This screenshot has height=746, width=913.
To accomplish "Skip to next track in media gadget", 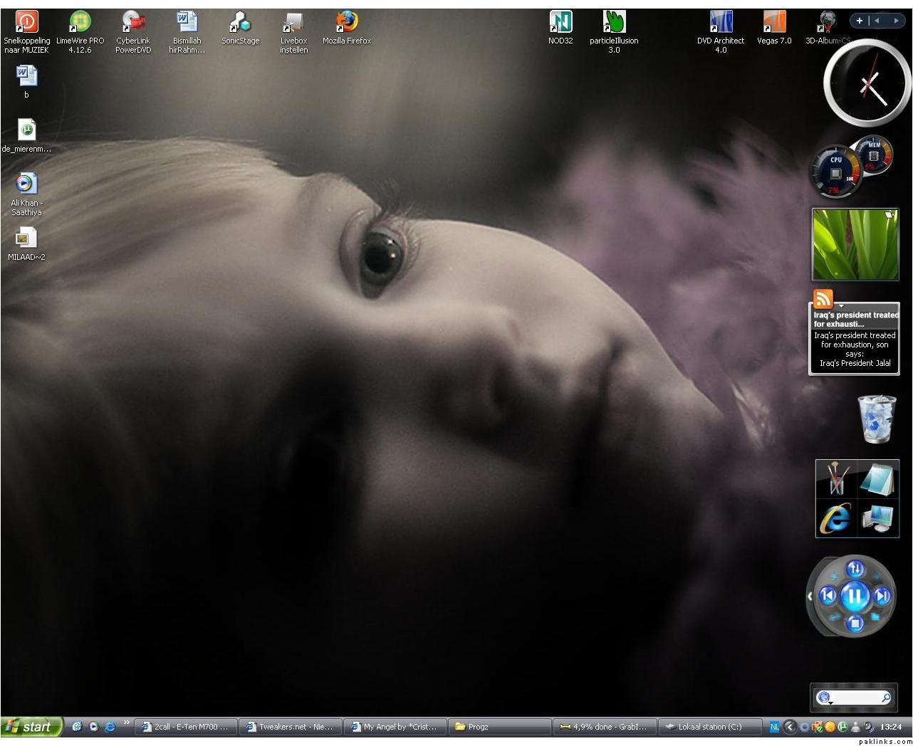I will coord(882,596).
